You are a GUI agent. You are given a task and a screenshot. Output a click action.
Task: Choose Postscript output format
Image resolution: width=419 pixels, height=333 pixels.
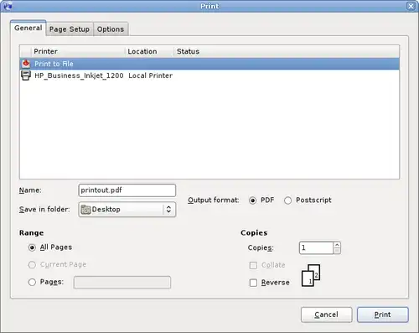click(x=287, y=200)
